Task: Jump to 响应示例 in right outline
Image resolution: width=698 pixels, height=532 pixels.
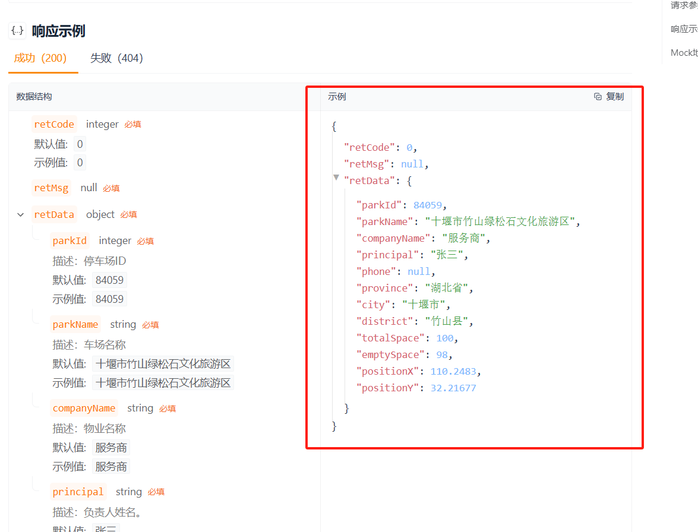Action: point(684,29)
